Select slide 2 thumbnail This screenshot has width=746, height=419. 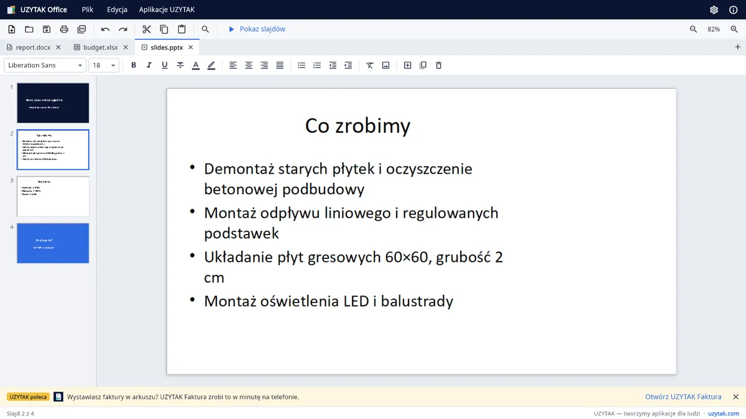tap(53, 150)
